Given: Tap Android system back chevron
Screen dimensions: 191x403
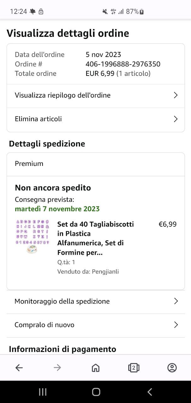Looking at the screenshot, I should pos(150,392).
